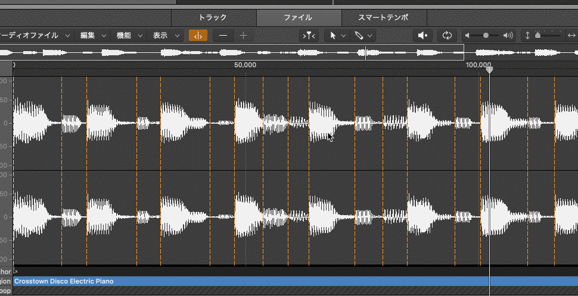This screenshot has height=296, width=578.
Task: Click the 50,000 ruler label
Action: pyautogui.click(x=245, y=65)
